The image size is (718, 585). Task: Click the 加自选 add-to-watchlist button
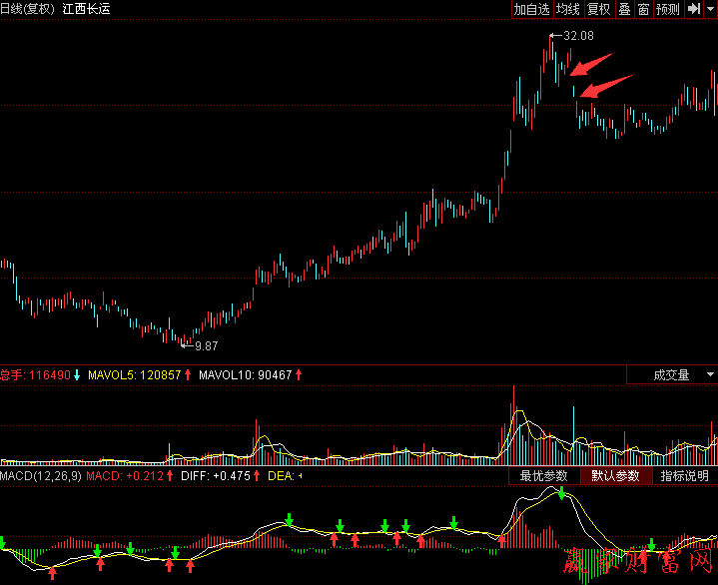coord(531,9)
